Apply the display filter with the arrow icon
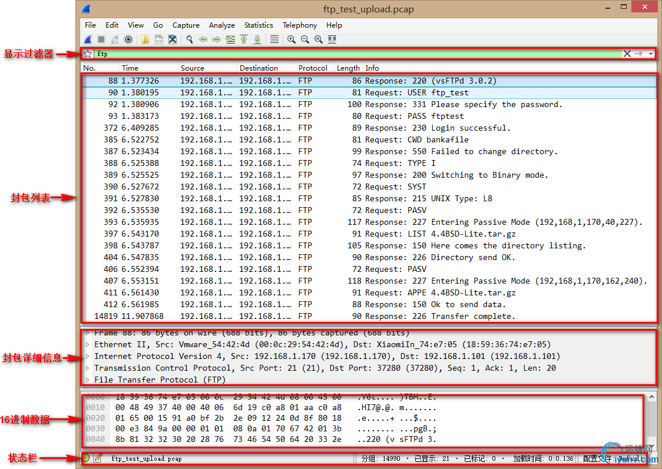Screen dimensions: 662x469 pos(638,54)
